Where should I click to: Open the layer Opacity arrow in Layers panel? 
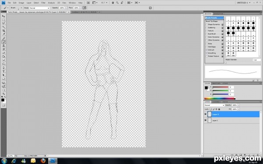click(x=238, y=105)
